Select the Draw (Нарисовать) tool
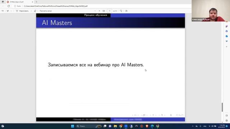The width and height of the screenshot is (230, 129). click(x=22, y=11)
